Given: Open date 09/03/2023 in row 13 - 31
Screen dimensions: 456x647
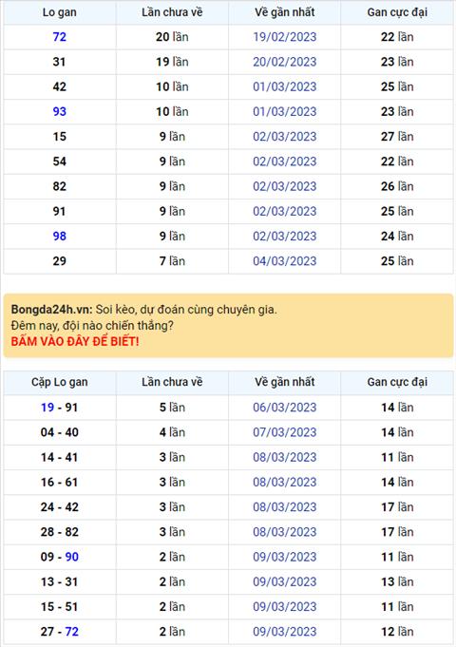Looking at the screenshot, I should click(x=285, y=581).
